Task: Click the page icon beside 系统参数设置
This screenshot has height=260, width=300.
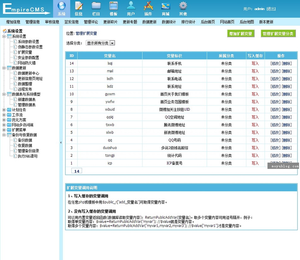Action: (15, 41)
